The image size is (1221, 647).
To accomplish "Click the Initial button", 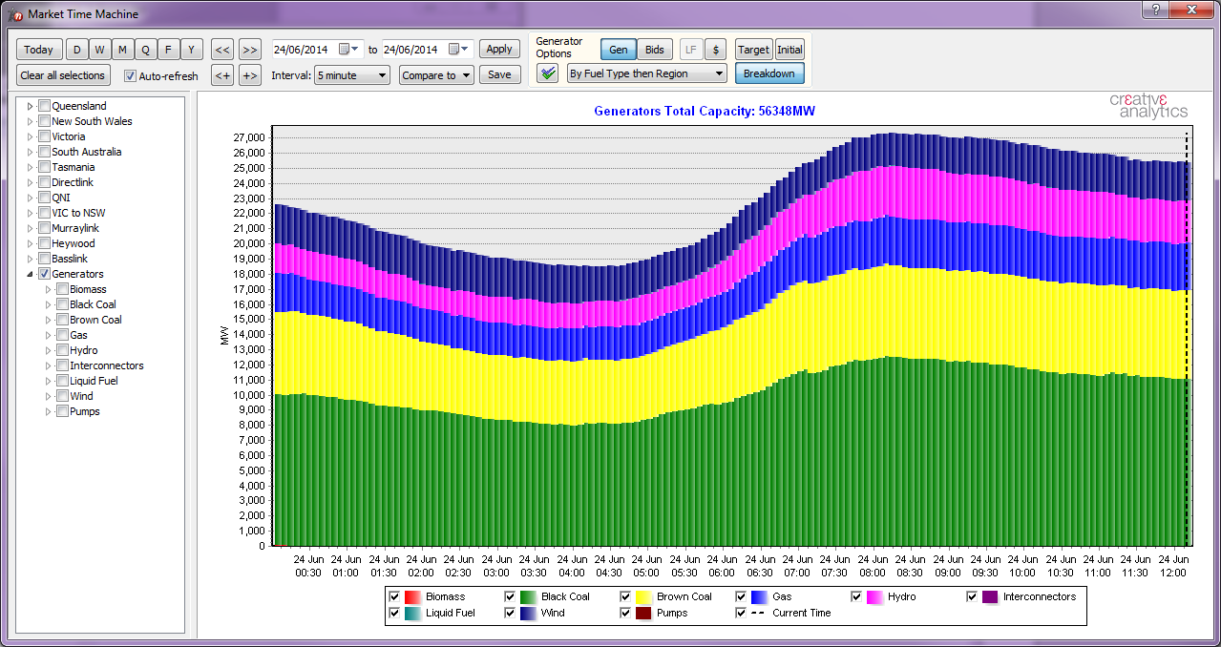I will [789, 50].
